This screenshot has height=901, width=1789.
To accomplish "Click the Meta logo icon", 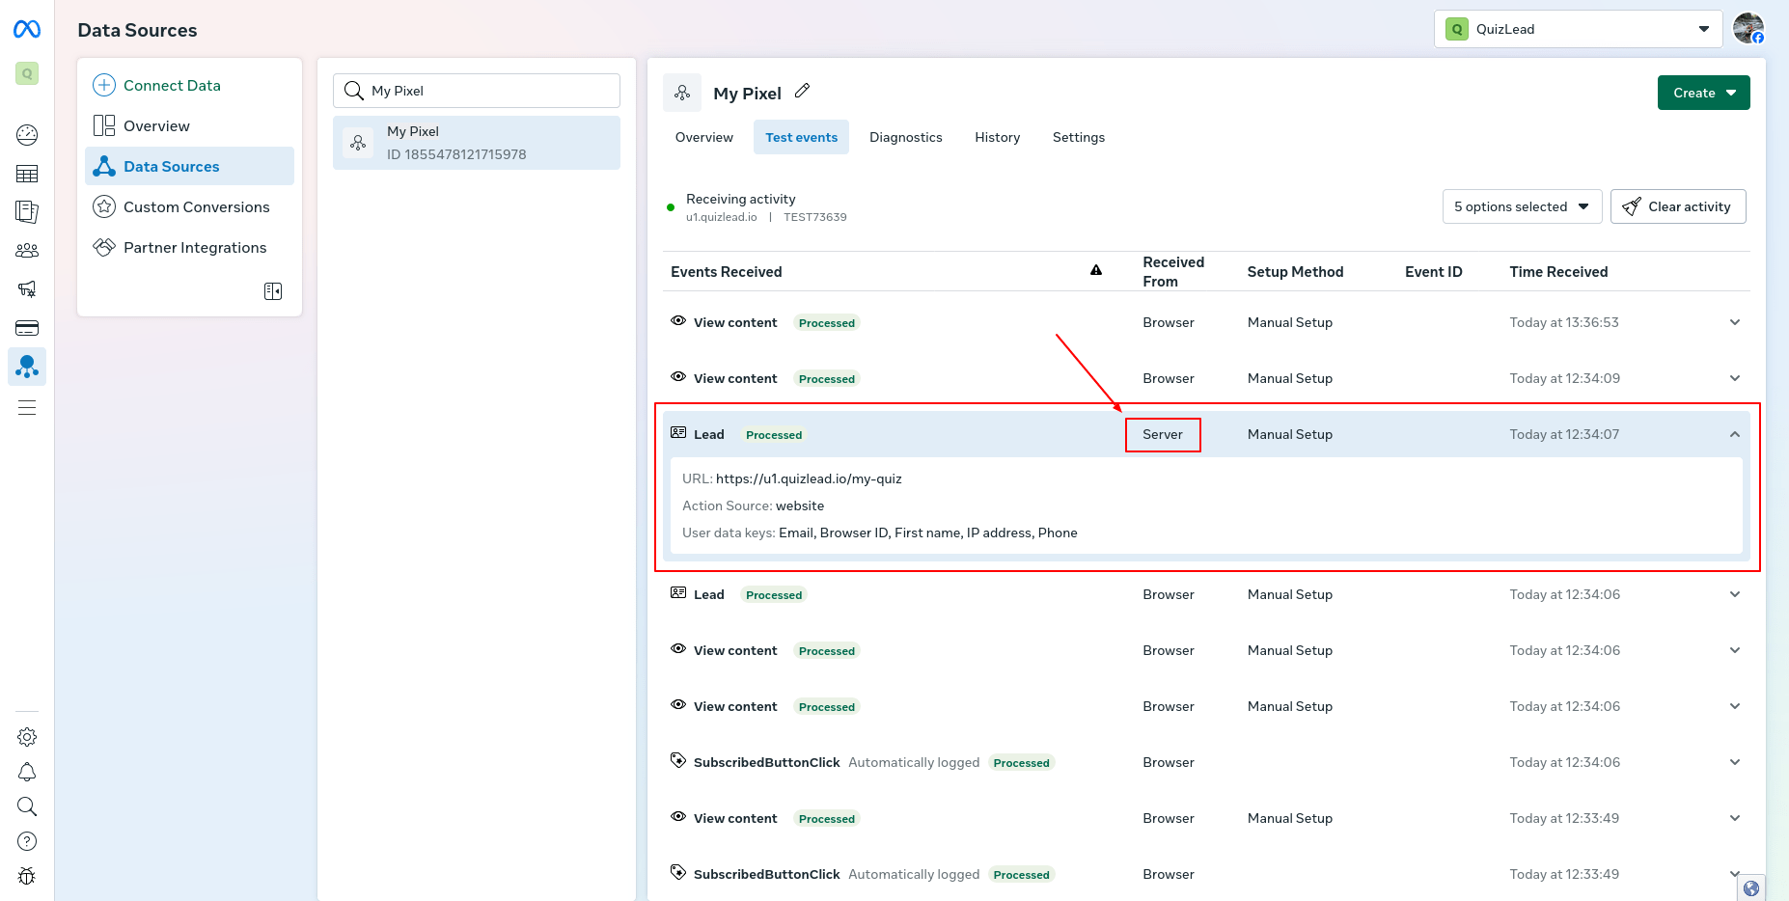I will pyautogui.click(x=27, y=30).
